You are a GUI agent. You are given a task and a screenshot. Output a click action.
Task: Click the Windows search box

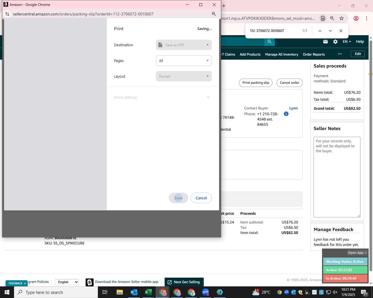(x=56, y=292)
